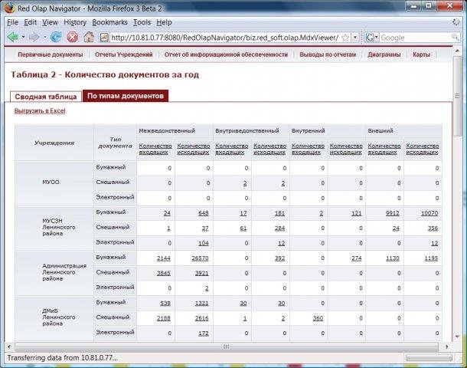
Task: Click the Администрация Ленинского района cell
Action: tap(54, 273)
